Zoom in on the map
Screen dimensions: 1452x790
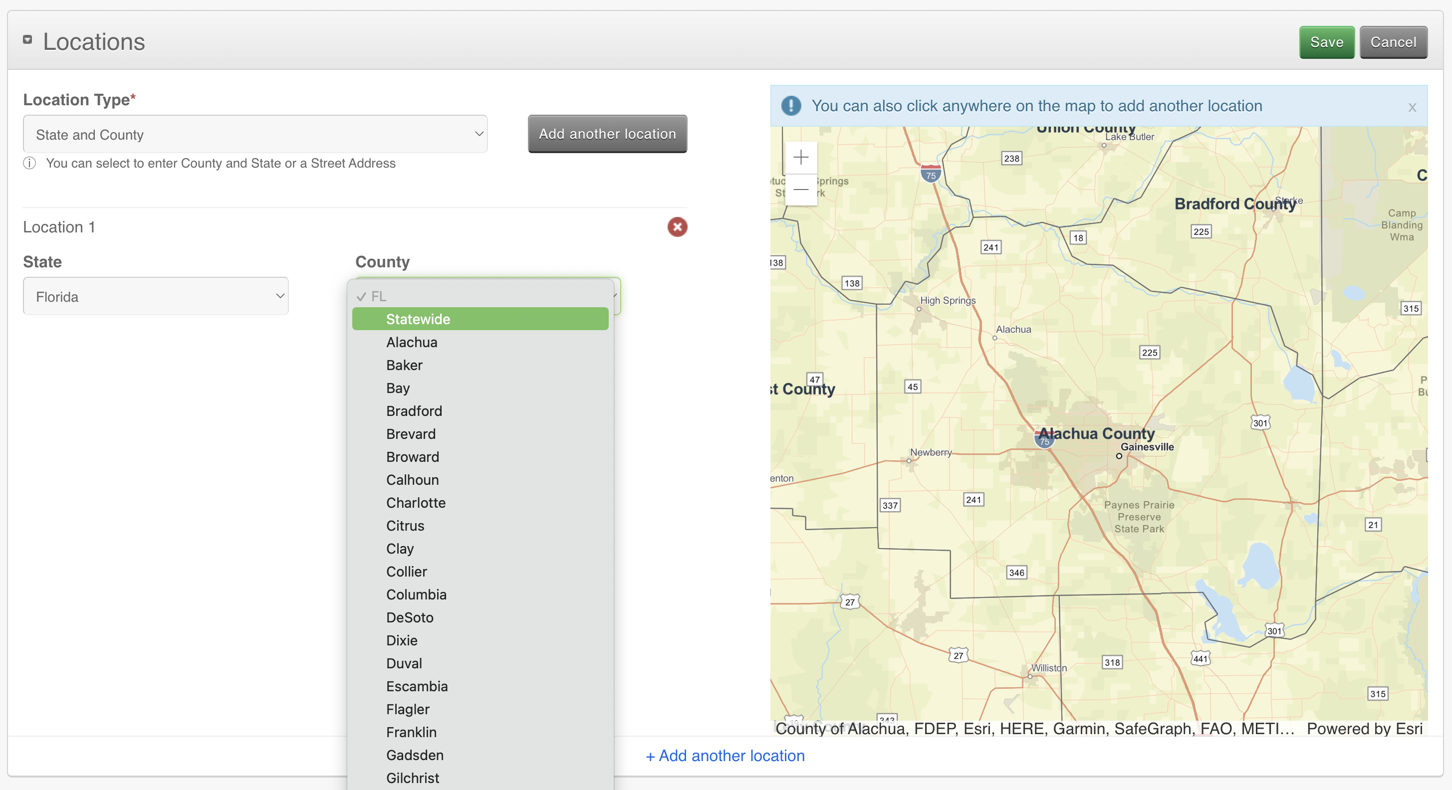(x=800, y=157)
